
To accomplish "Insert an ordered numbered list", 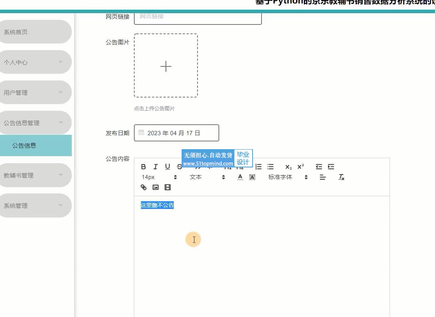I will [x=258, y=167].
